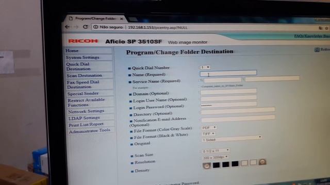The image size is (330, 185).
Task: Open the Resolution 300 x 300dpi dropdown
Action: pyautogui.click(x=215, y=157)
